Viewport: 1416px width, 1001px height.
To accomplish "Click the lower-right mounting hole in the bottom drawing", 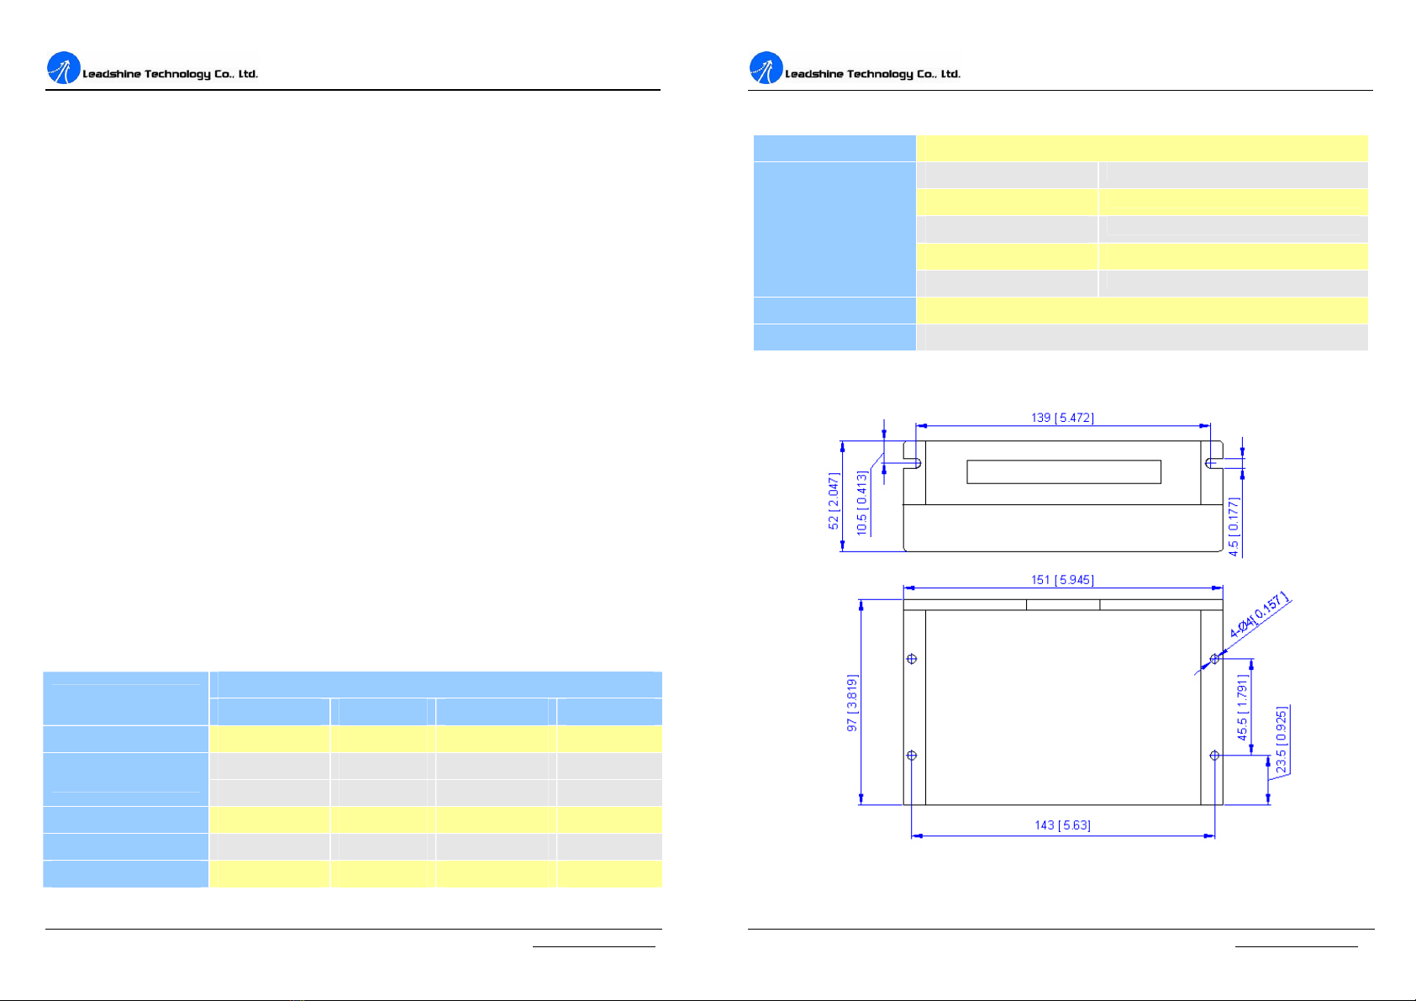I will (1214, 756).
